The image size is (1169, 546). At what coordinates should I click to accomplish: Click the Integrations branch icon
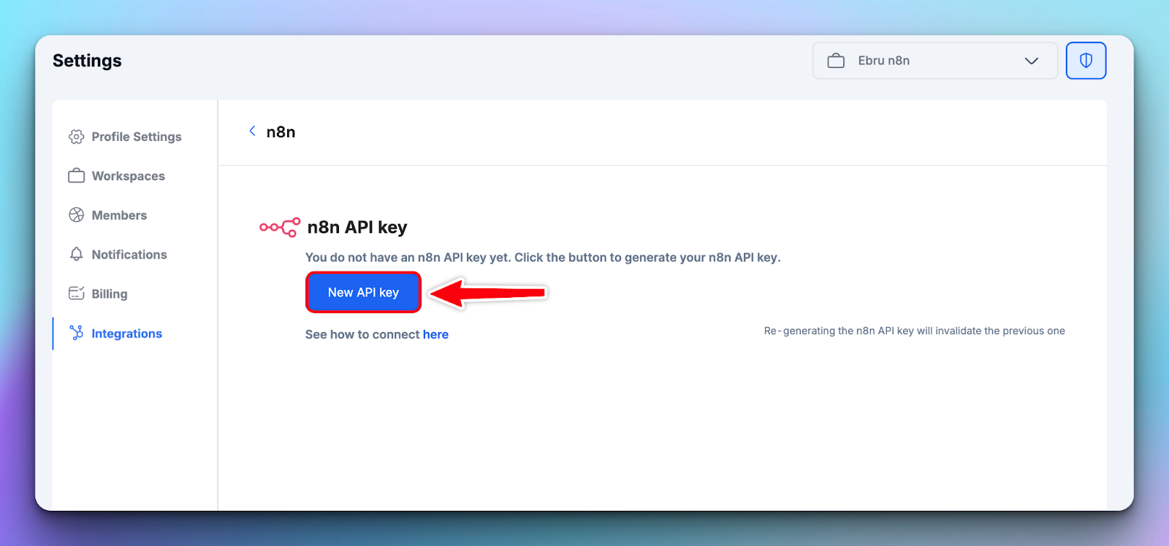(x=76, y=333)
